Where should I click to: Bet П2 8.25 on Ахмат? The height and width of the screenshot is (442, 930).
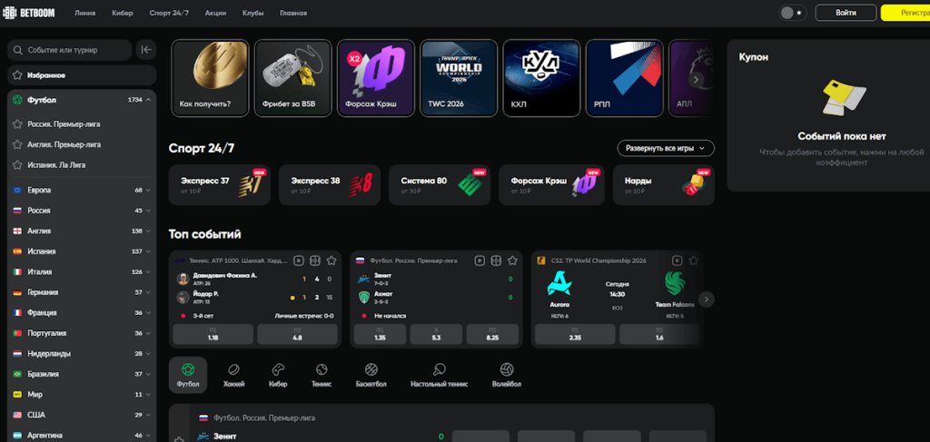492,334
